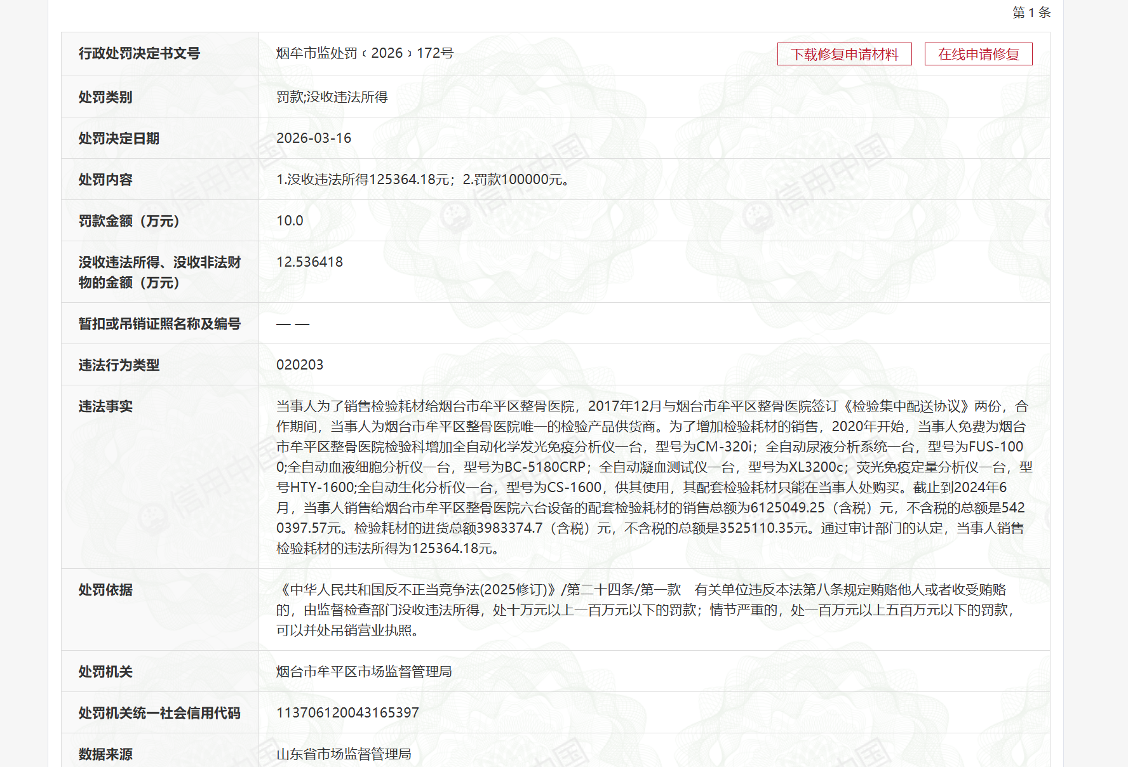
Task: Click the 在线申请修复 button
Action: (x=978, y=55)
